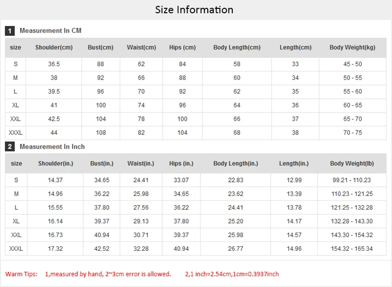Viewport: 392px width, 287px height.
Task: Click the Waist(cm) column header
Action: [141, 47]
